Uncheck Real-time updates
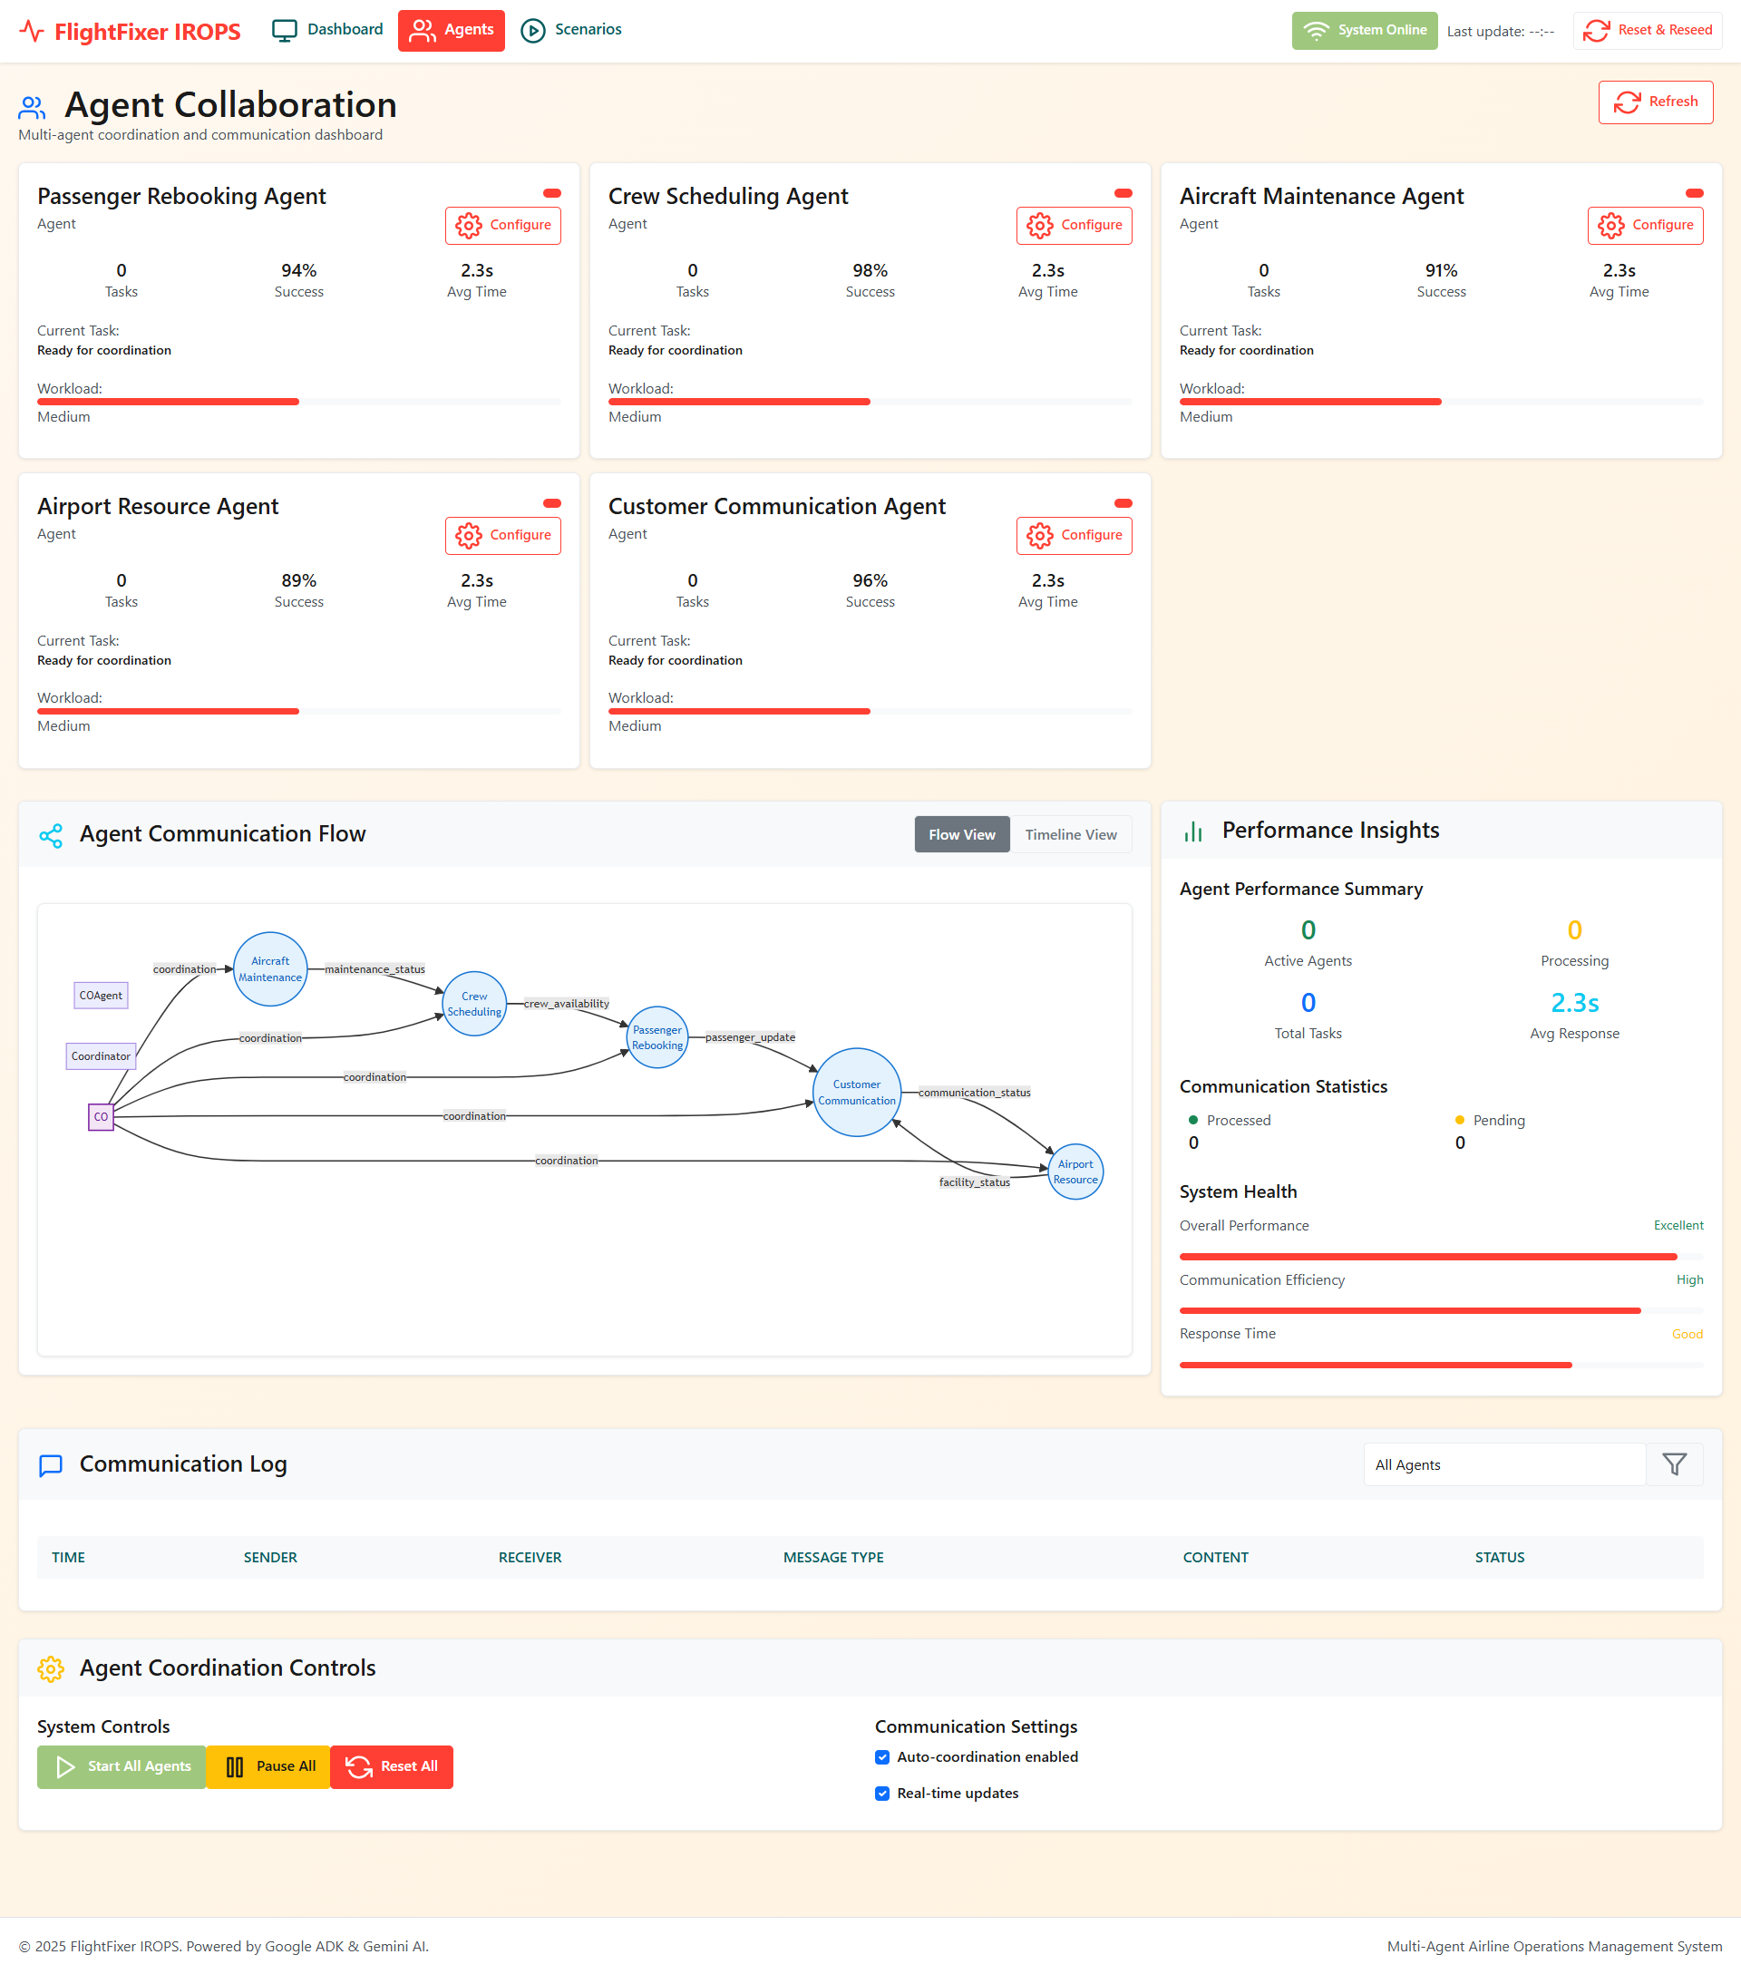Screen dimensions: 1741x1974 pyautogui.click(x=881, y=1794)
